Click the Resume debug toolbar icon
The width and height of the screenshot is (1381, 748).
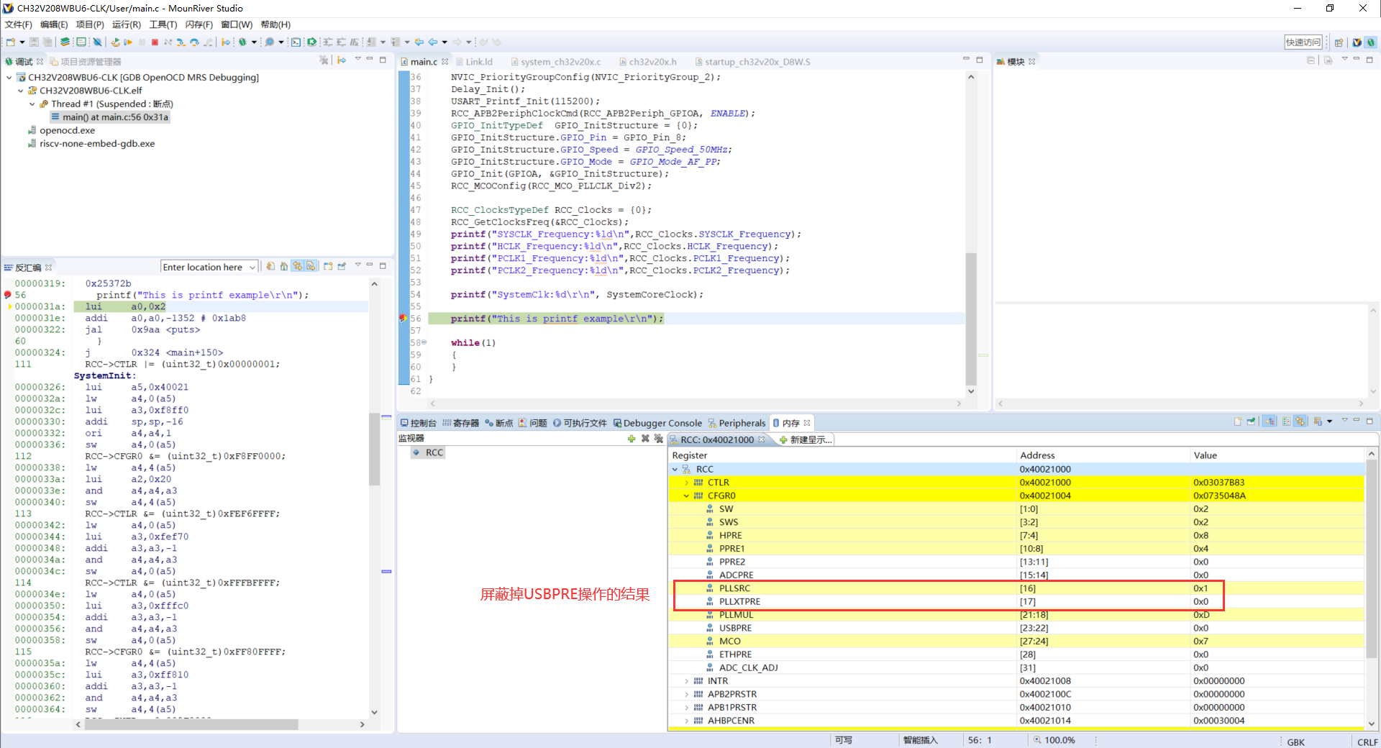[x=128, y=42]
